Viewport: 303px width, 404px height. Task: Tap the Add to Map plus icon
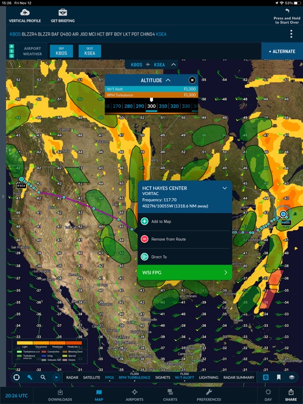point(144,221)
